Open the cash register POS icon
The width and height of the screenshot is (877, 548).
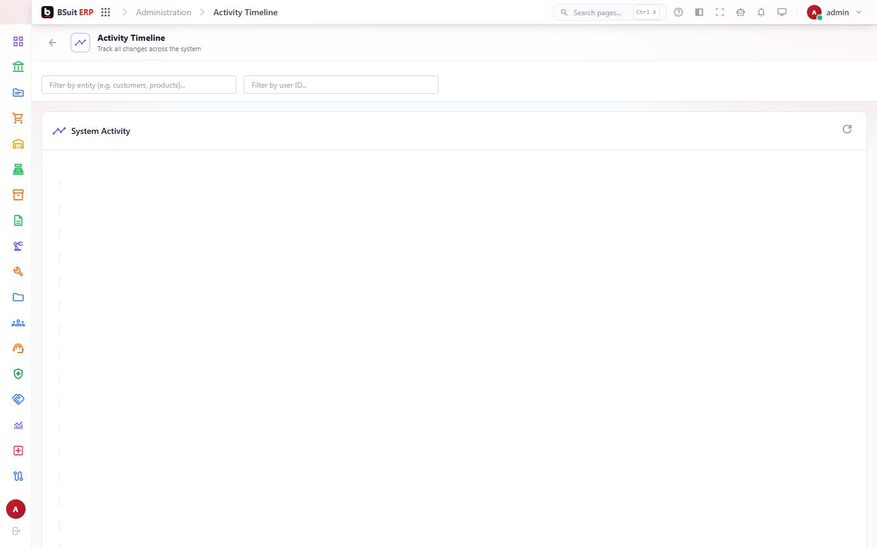[x=18, y=169]
